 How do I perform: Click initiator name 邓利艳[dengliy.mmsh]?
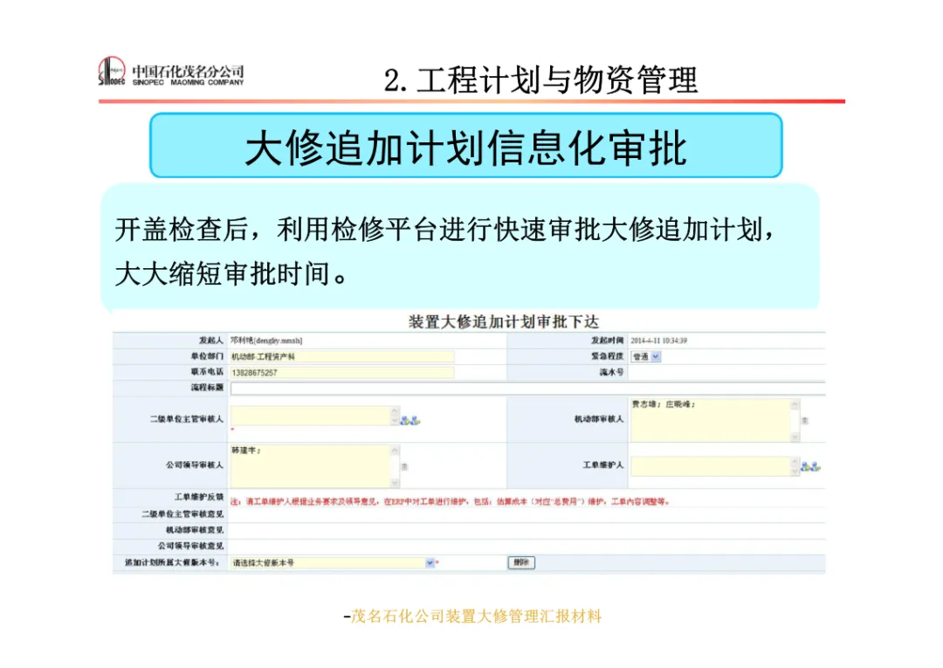266,341
